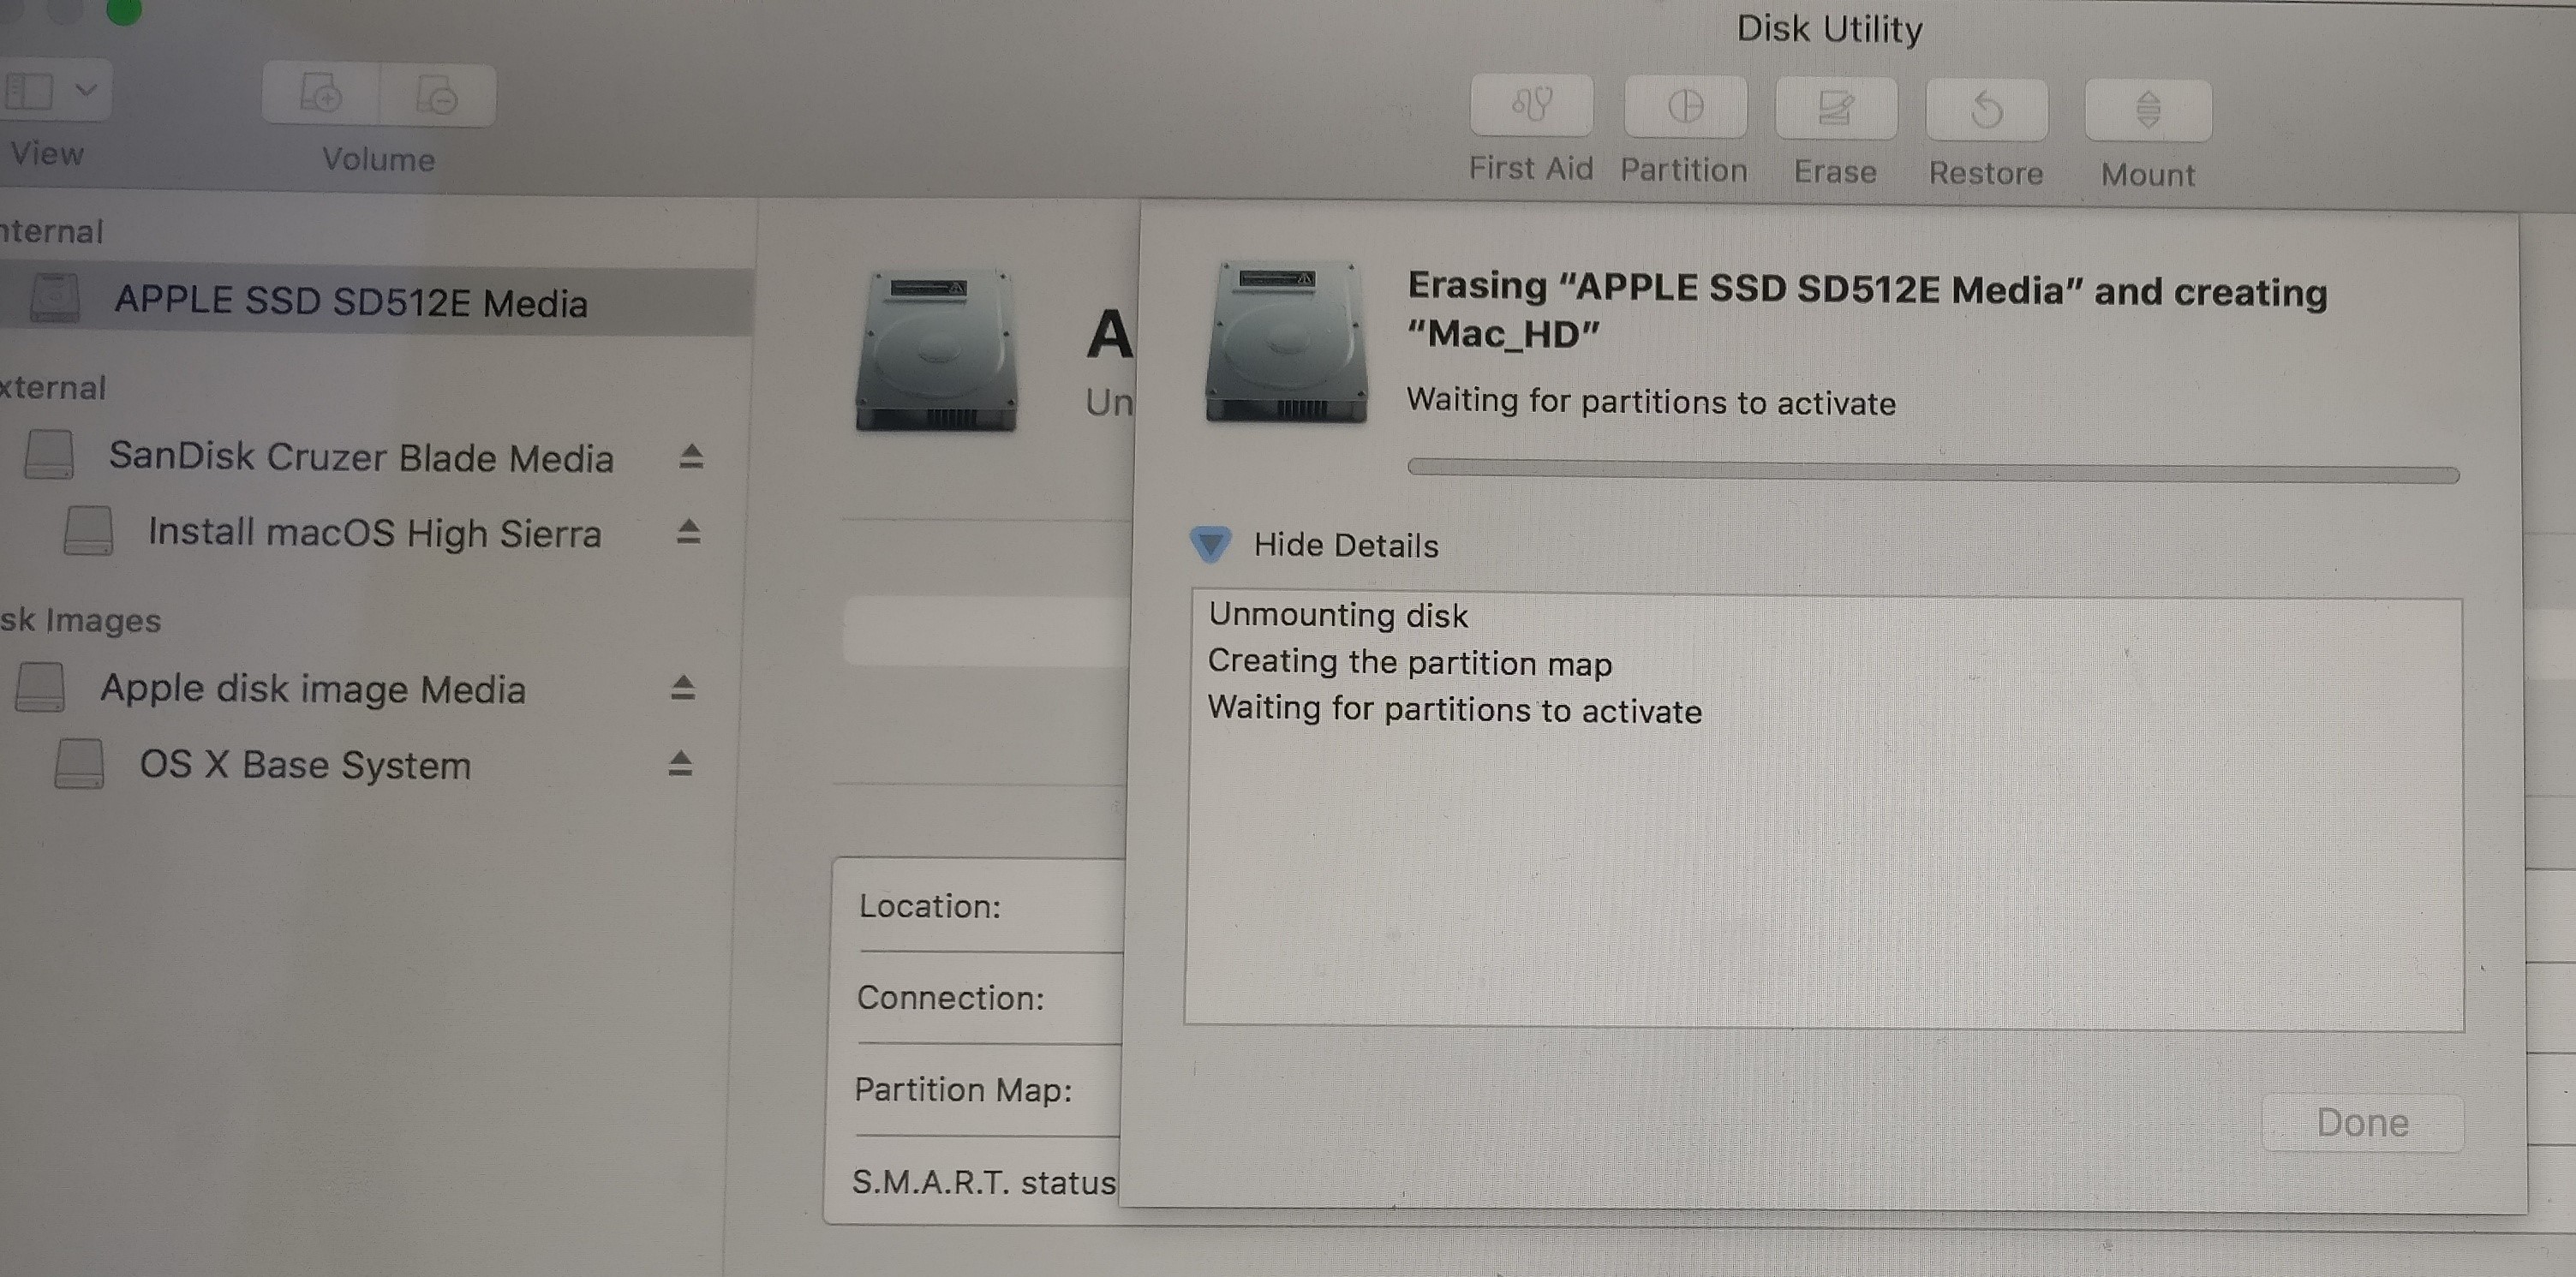Click the Mount toolbar label
Image resolution: width=2576 pixels, height=1277 pixels.
tap(2148, 175)
